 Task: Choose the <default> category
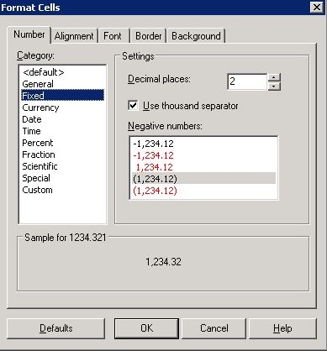pyautogui.click(x=62, y=72)
